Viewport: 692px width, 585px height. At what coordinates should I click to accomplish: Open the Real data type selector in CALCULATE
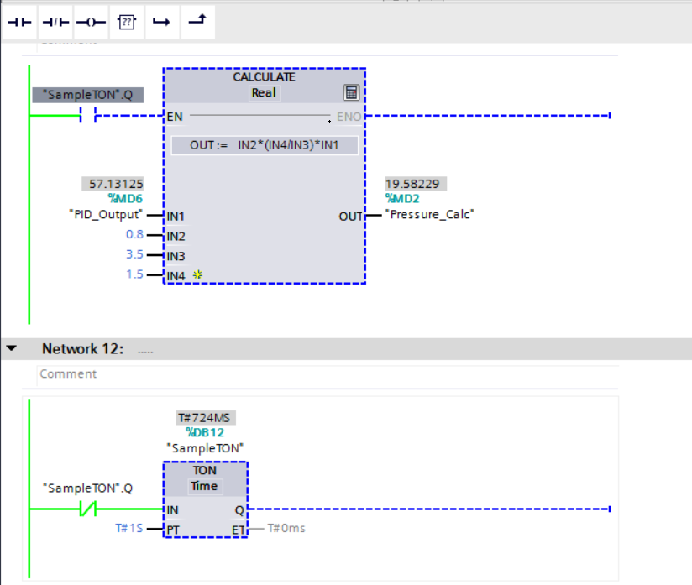[264, 93]
